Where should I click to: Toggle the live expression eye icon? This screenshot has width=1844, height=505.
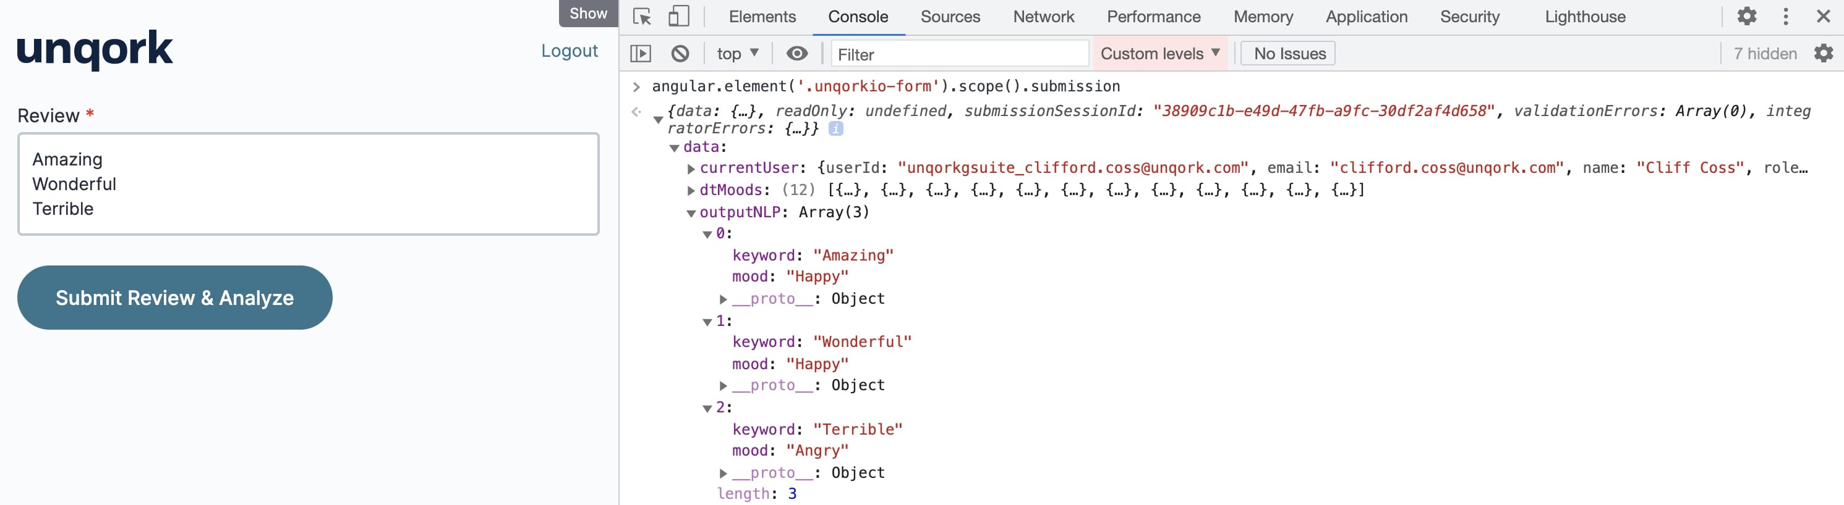(796, 54)
